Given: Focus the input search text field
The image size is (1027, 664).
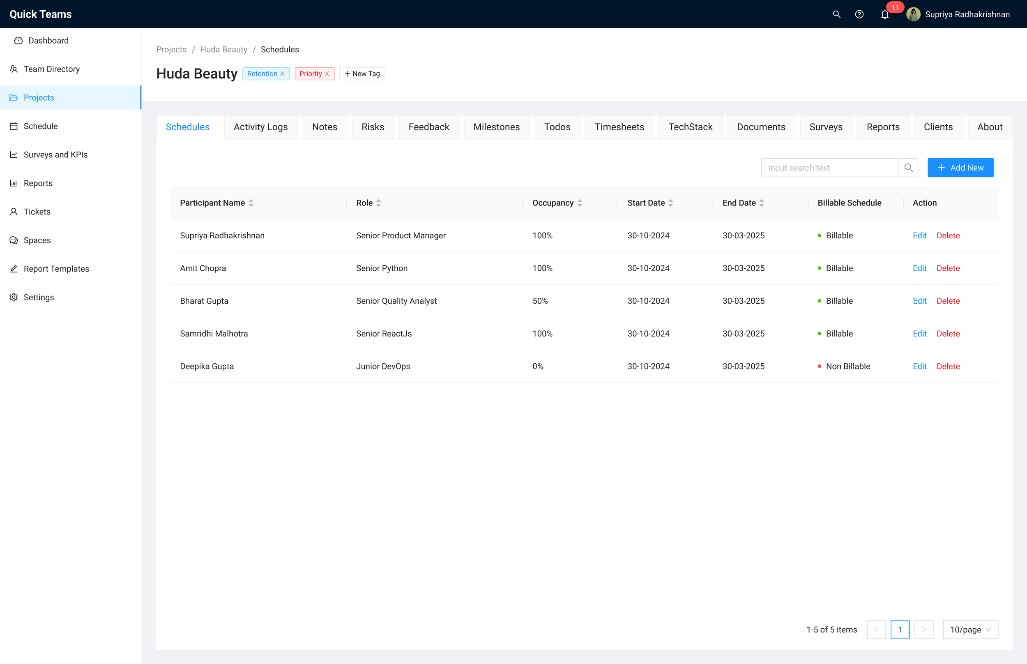Looking at the screenshot, I should tap(830, 168).
